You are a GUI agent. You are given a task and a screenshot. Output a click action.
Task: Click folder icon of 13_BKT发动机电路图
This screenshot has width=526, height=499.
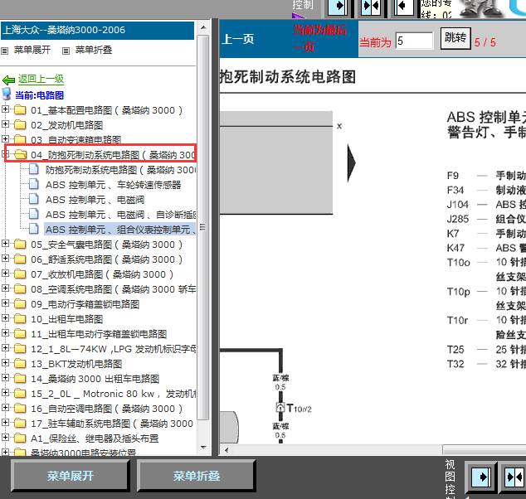point(20,363)
